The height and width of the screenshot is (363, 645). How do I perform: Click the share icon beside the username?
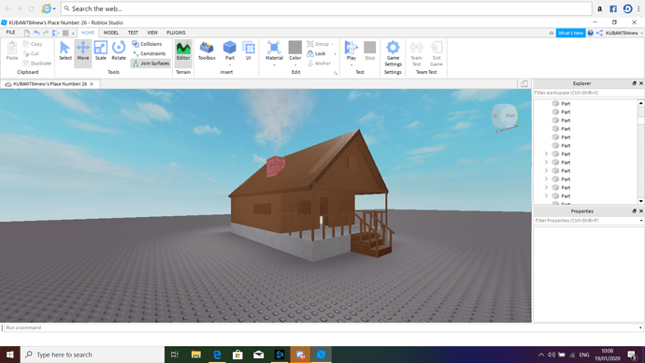(x=600, y=33)
